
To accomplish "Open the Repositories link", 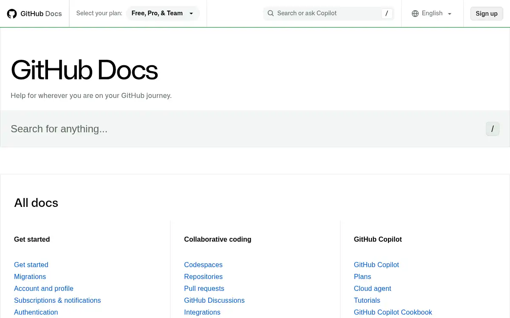I will pos(203,276).
